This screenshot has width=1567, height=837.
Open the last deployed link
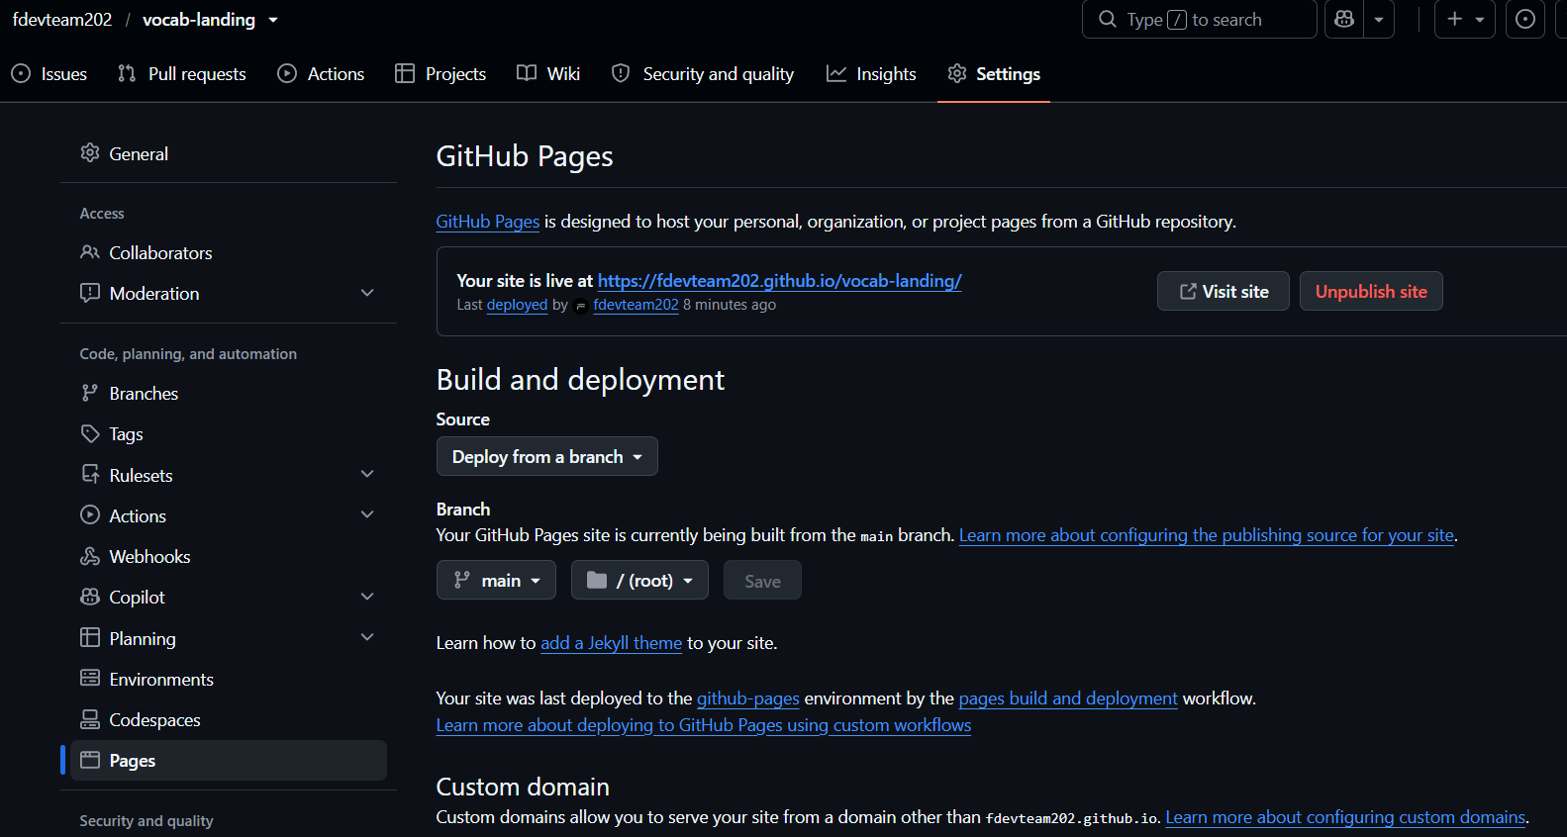pos(517,305)
